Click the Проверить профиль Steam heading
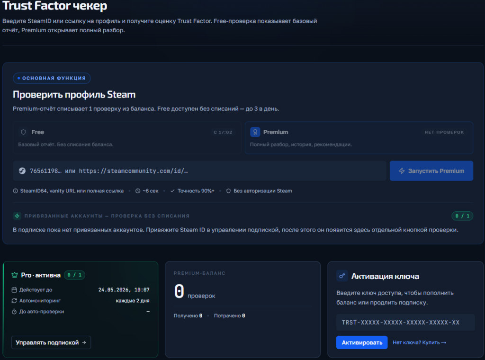 (74, 94)
